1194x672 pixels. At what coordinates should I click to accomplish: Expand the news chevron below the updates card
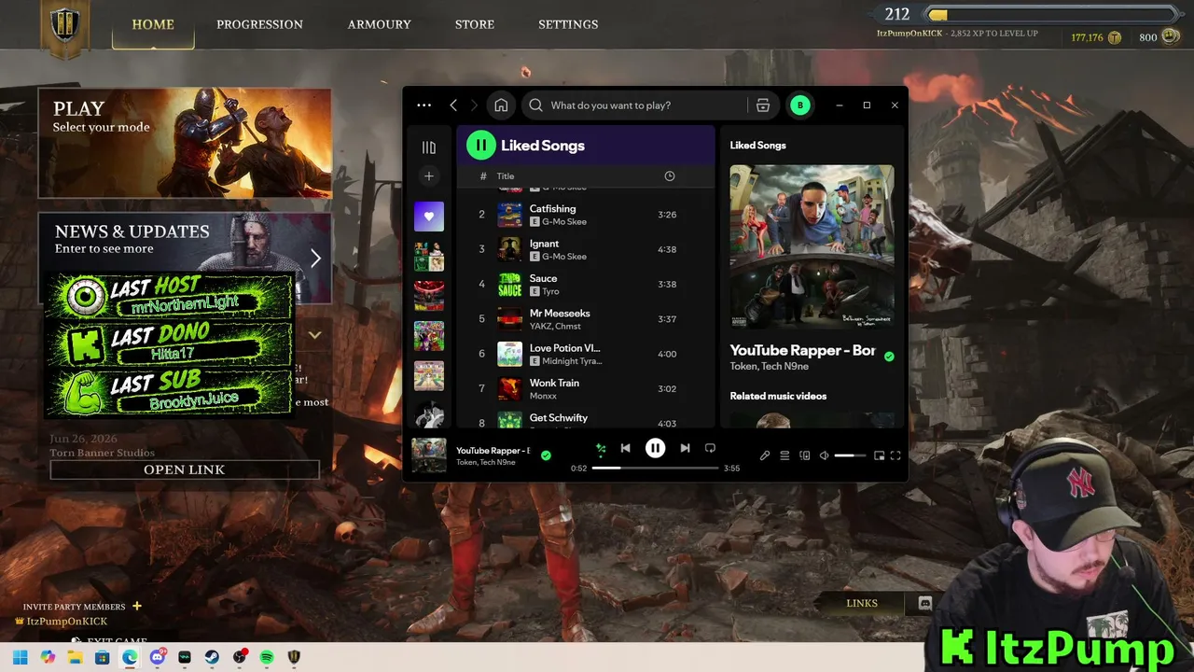[315, 334]
